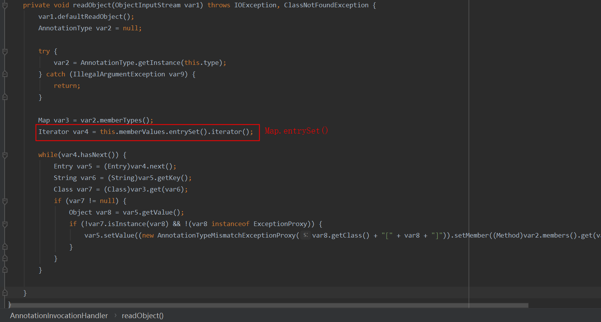
Task: Toggle fold marker on the catch line
Action: 5,74
